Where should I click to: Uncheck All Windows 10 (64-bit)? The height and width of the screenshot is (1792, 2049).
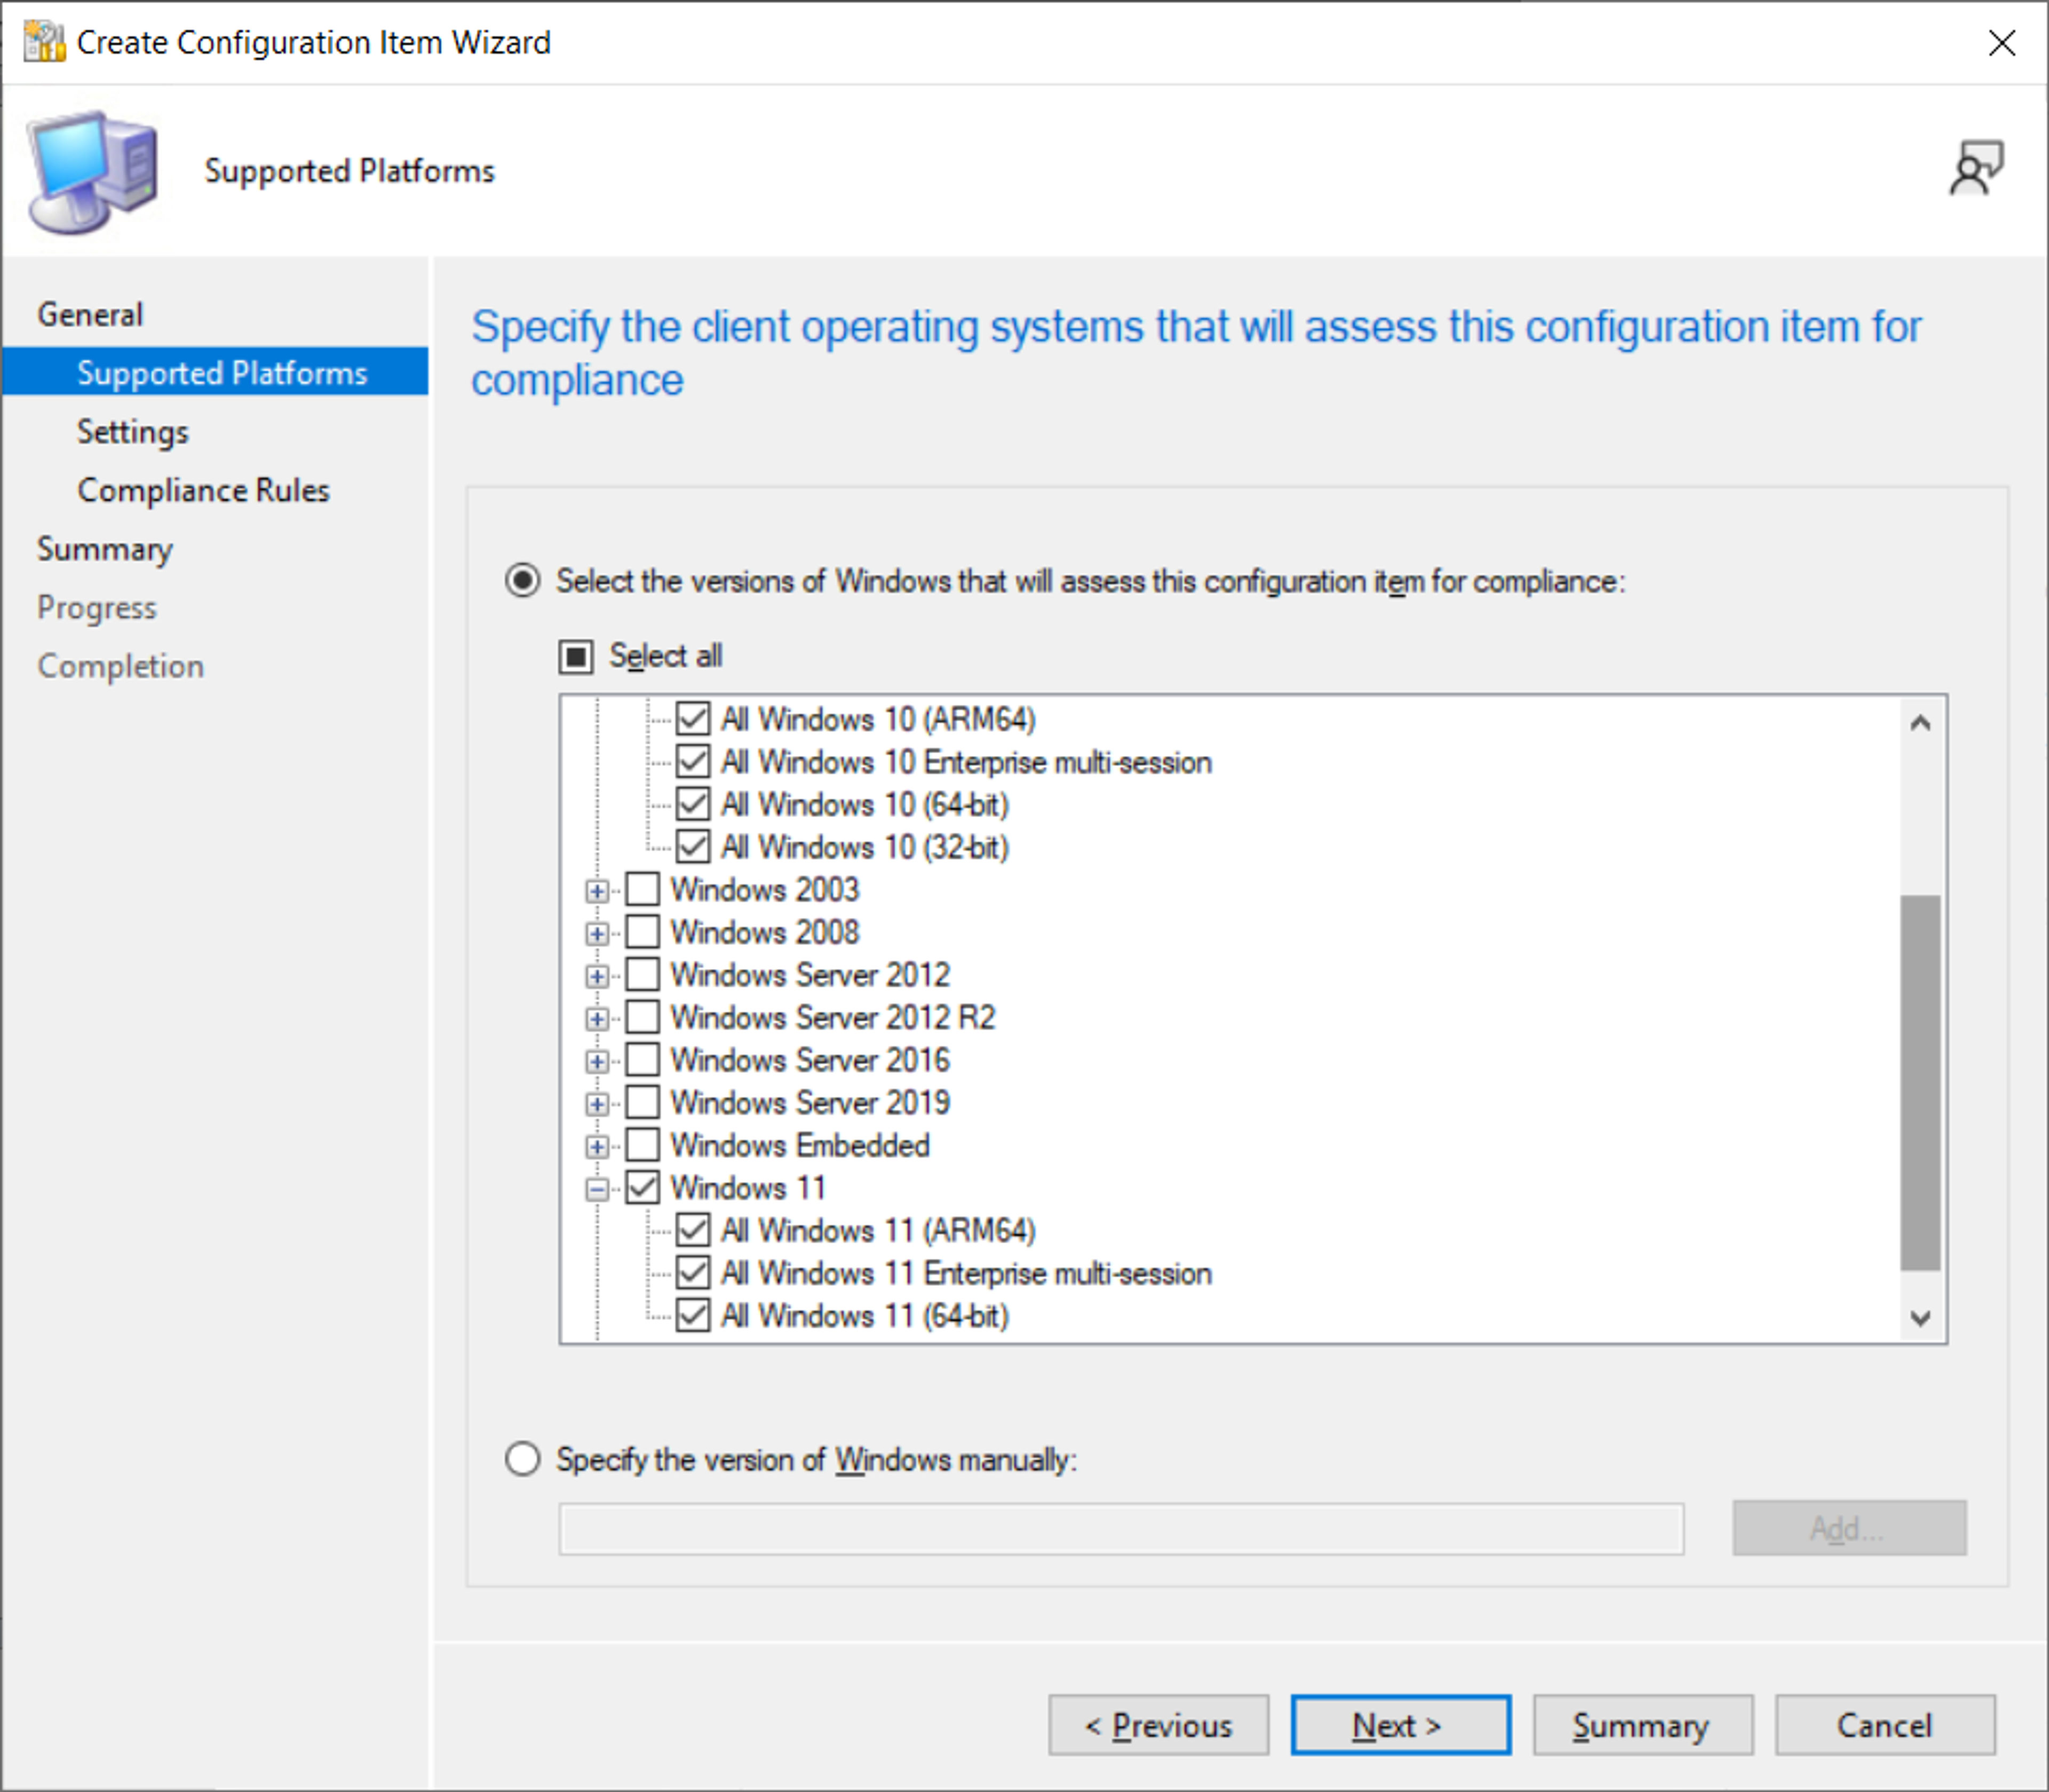pos(693,804)
